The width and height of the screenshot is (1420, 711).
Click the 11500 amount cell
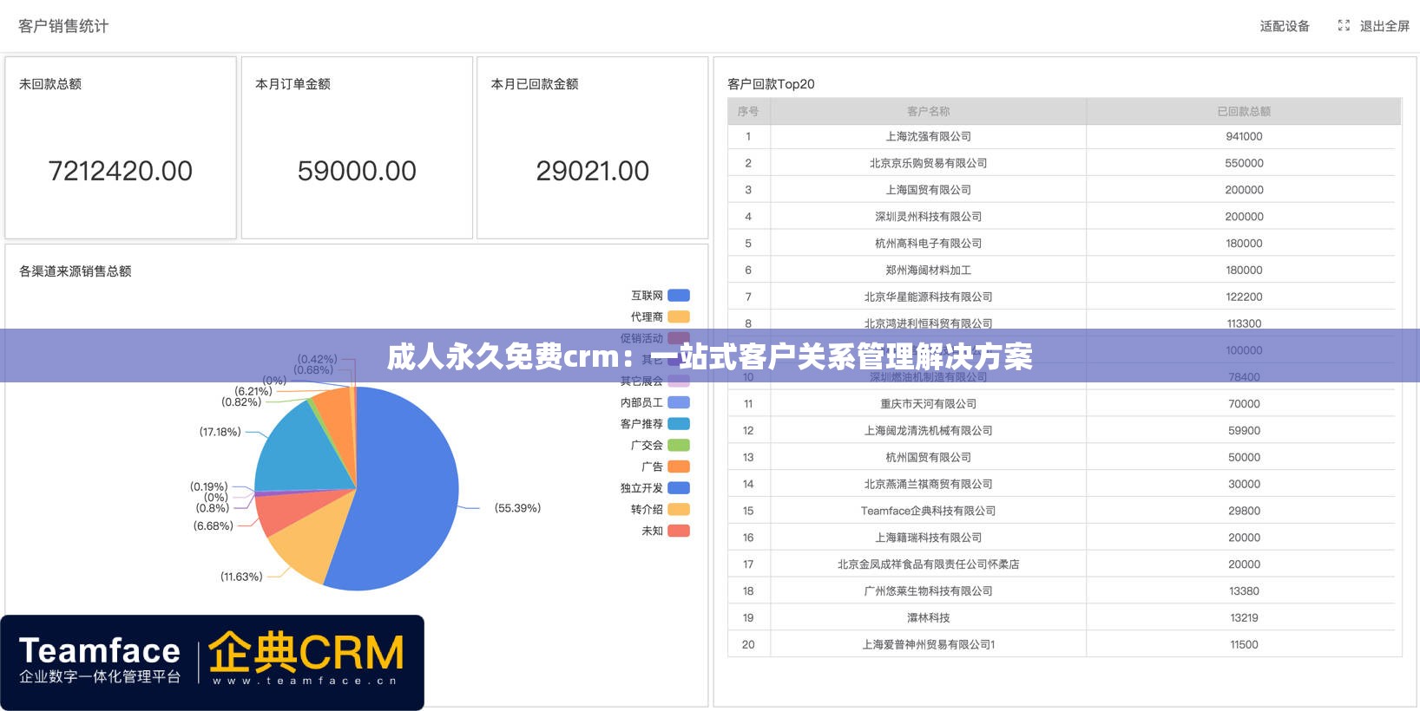(1244, 645)
